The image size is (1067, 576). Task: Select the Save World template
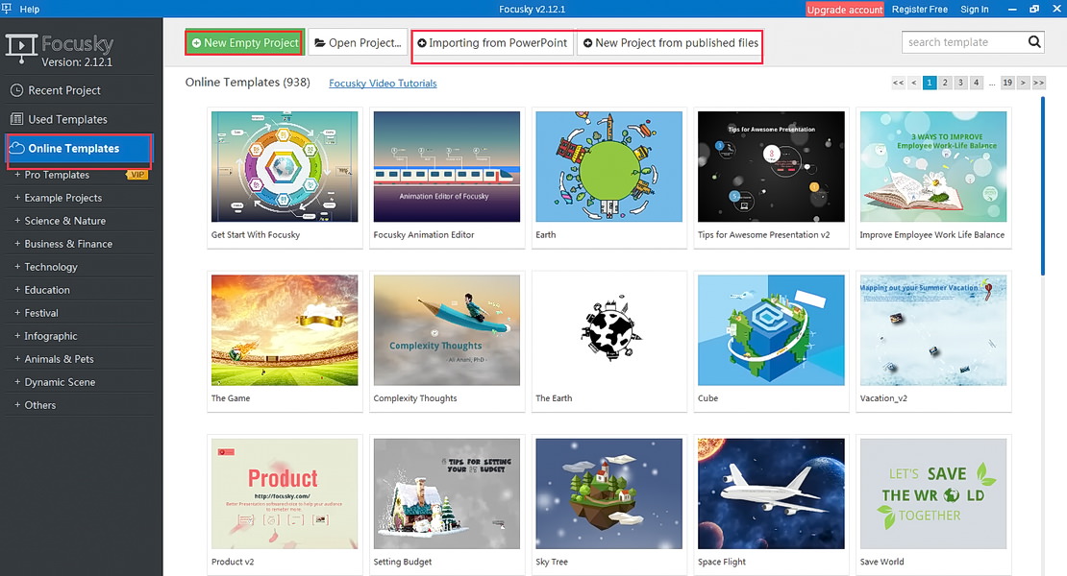(933, 505)
